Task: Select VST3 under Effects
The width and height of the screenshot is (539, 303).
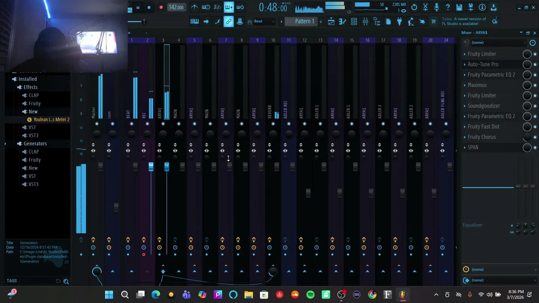Action: click(x=33, y=136)
